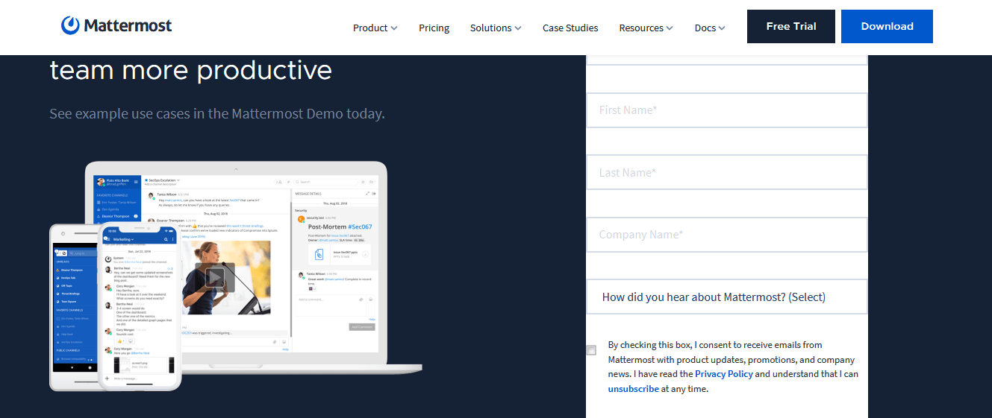The image size is (992, 418).
Task: Play the demo video in laptop image
Action: [214, 277]
